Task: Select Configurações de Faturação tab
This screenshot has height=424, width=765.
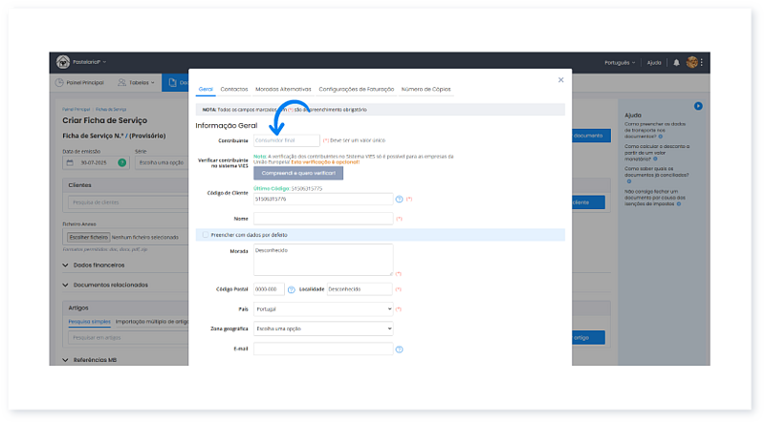Action: (x=356, y=89)
